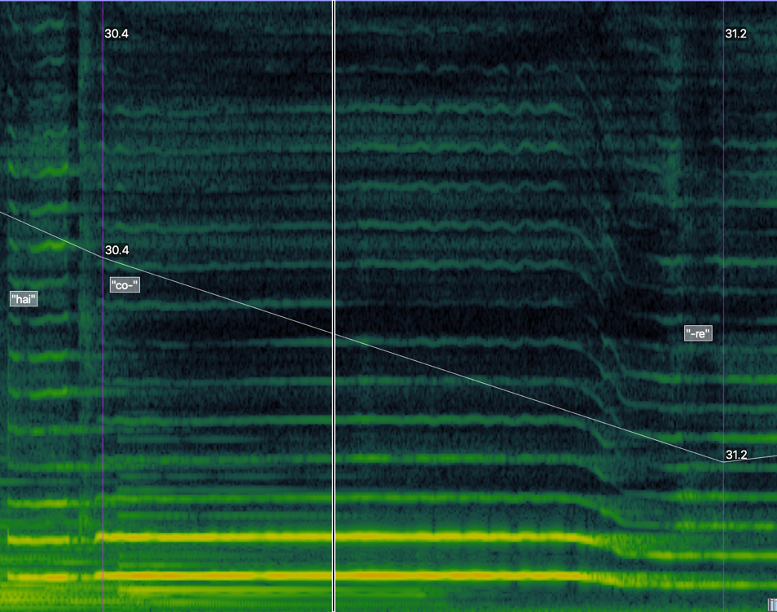Click the 31.2 time label at top

click(735, 33)
